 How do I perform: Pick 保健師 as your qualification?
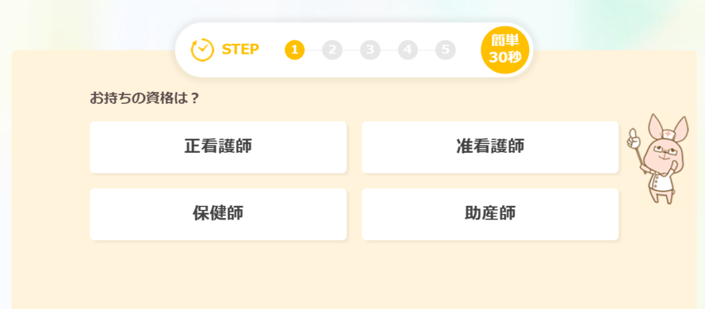(218, 213)
